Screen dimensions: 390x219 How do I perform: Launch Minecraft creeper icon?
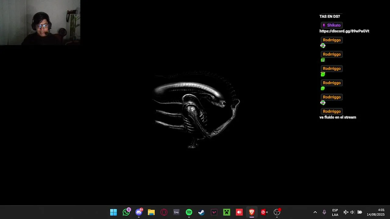[227, 212]
